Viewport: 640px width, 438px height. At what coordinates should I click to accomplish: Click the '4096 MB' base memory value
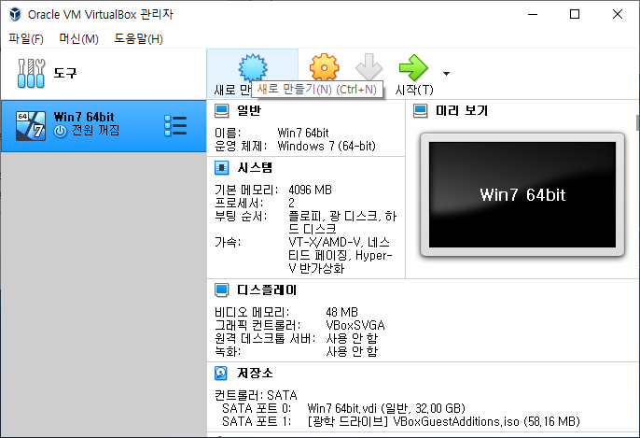point(310,190)
